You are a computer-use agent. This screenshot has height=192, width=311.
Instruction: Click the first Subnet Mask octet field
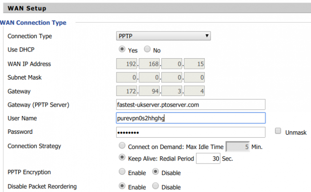click(x=127, y=77)
